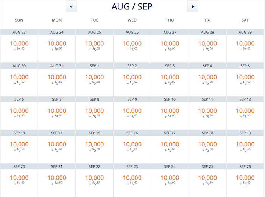This screenshot has height=197, width=265.
Task: Choose SEP 20 date cell
Action: coord(19,180)
